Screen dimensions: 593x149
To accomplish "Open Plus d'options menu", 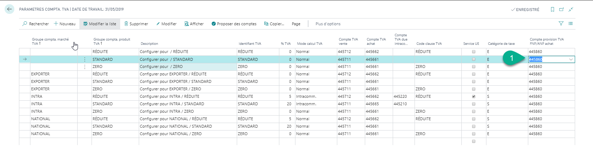I will 328,24.
